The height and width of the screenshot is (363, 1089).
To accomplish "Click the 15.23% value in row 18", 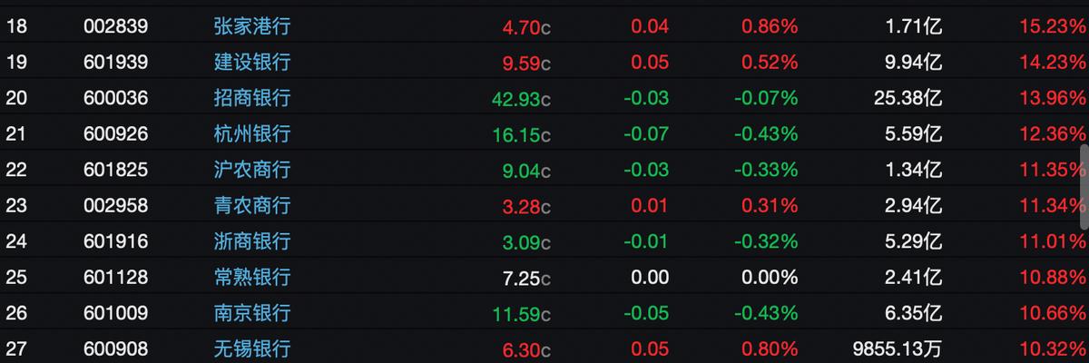I will point(1052,26).
